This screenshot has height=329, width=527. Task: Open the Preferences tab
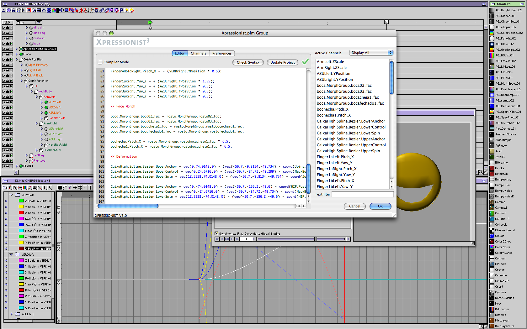click(x=222, y=53)
